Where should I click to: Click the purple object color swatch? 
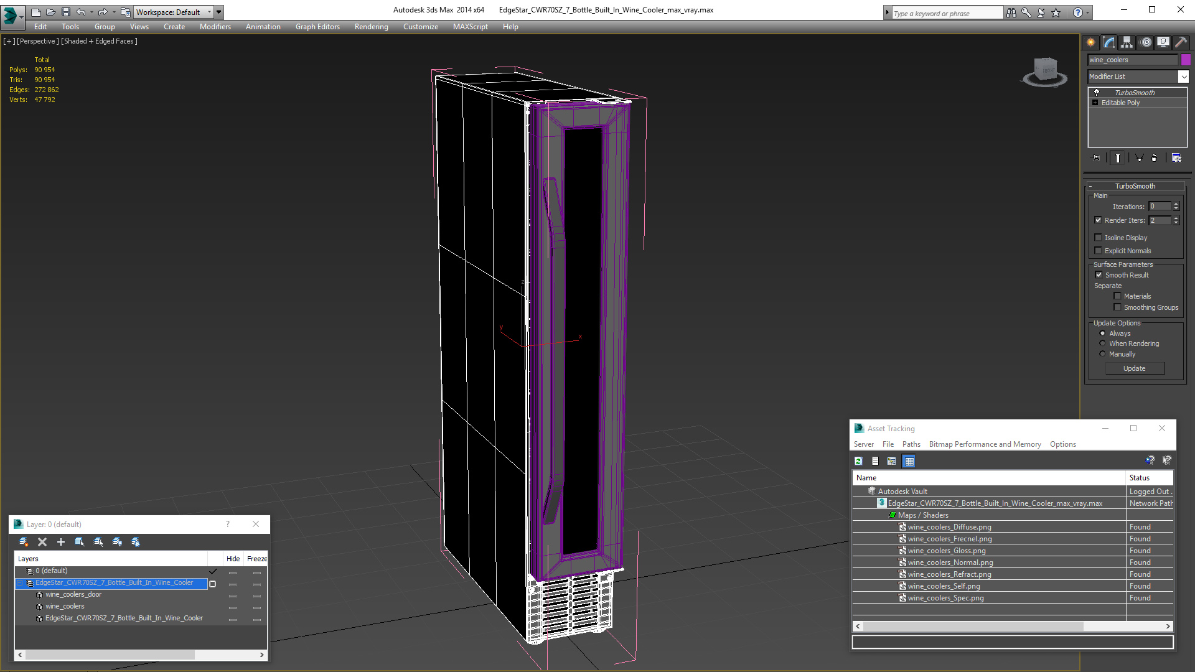tap(1186, 60)
